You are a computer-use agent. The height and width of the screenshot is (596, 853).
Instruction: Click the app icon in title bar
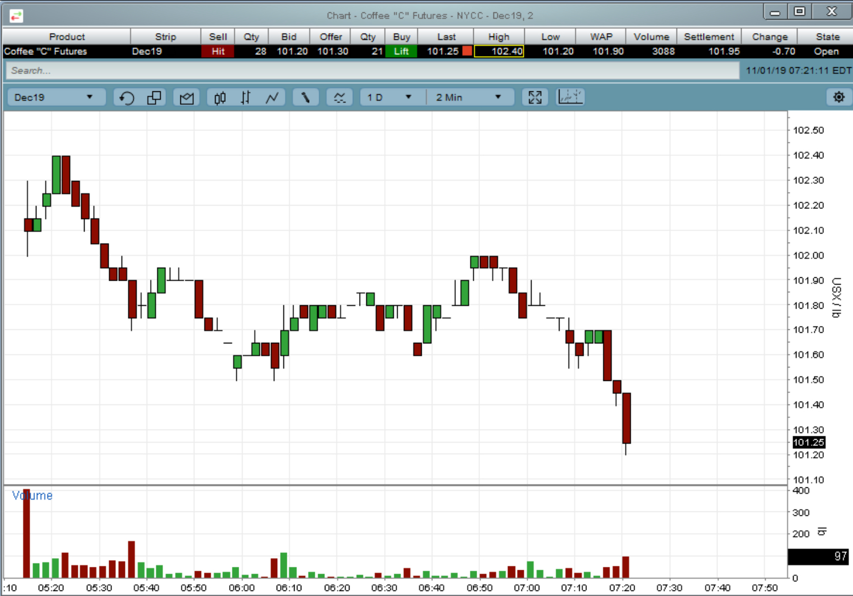[16, 16]
